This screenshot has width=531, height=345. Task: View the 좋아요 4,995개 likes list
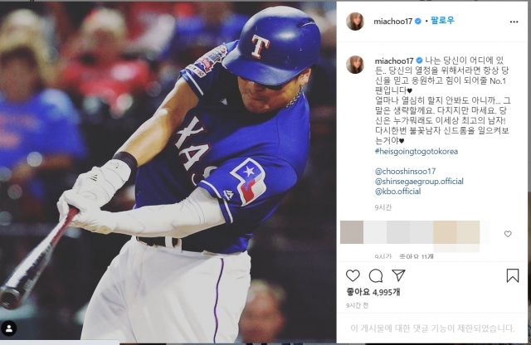[x=373, y=292]
